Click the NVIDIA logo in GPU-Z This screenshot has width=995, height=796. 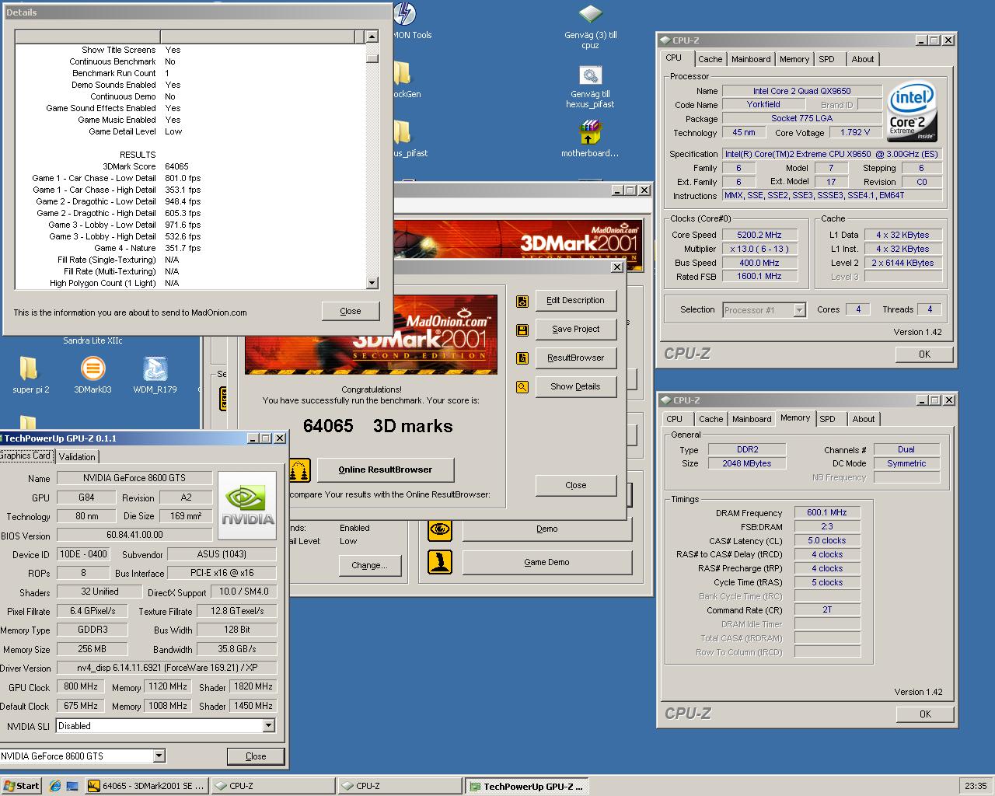pyautogui.click(x=247, y=507)
